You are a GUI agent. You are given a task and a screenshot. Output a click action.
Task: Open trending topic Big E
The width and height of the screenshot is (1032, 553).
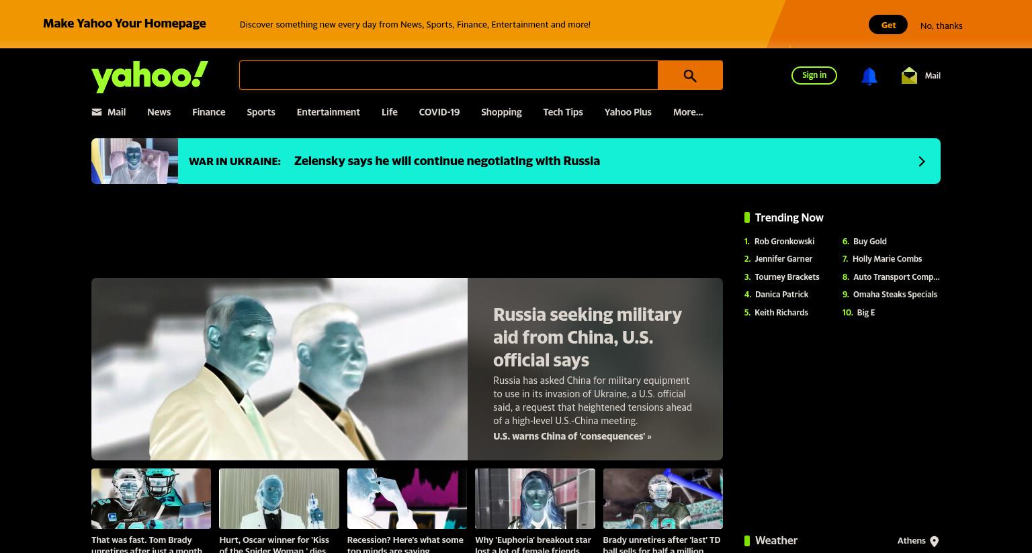(x=866, y=313)
